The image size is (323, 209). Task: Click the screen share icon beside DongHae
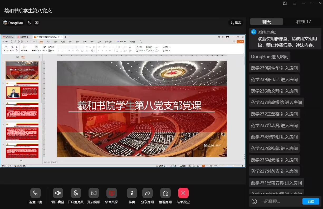(37, 23)
